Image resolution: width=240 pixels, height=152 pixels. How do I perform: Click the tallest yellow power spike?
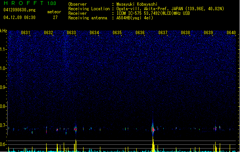[x=153, y=144]
